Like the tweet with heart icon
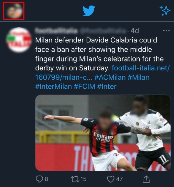This screenshot has height=187, width=174. (111, 179)
